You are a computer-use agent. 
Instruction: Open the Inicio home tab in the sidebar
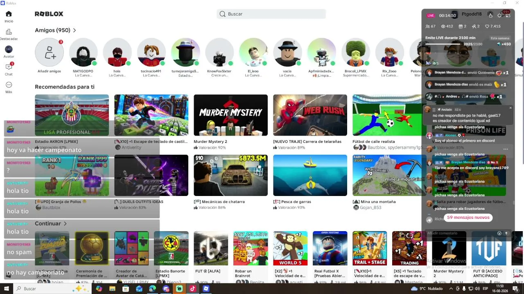pos(9,17)
